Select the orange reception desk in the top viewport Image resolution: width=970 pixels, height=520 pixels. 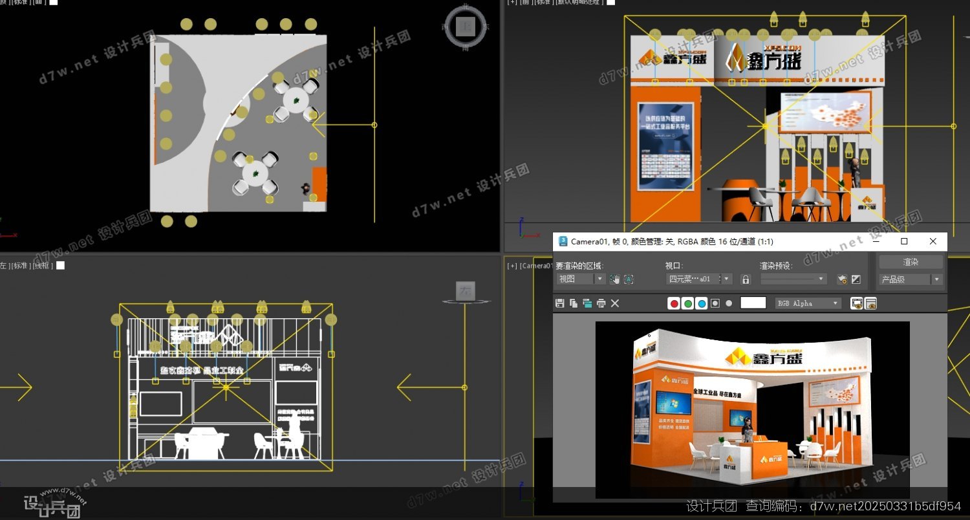click(x=319, y=184)
